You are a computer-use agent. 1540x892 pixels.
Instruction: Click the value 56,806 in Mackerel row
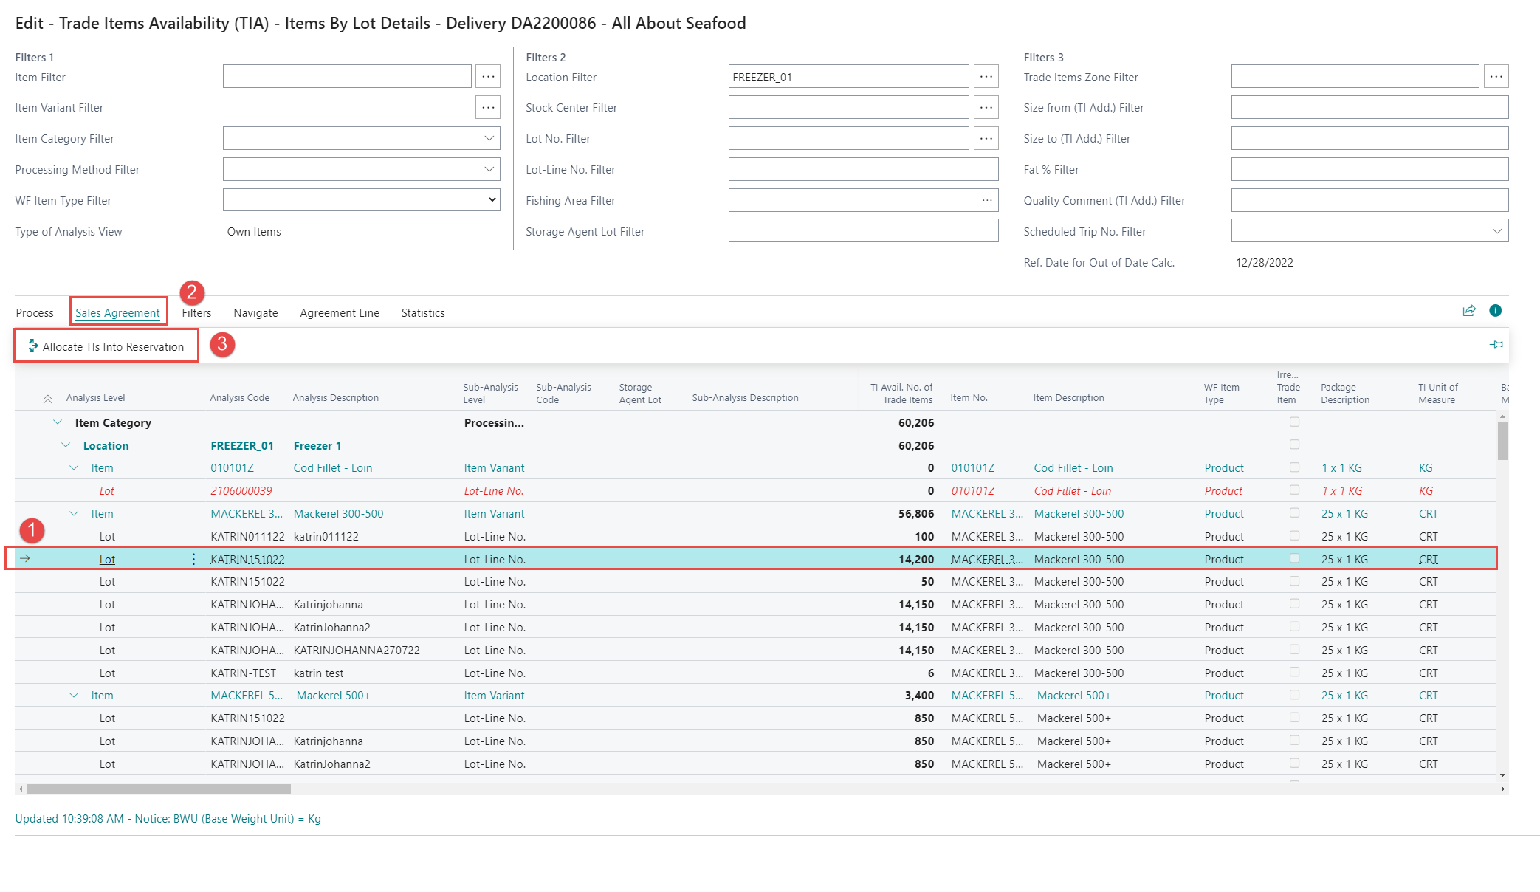click(916, 514)
